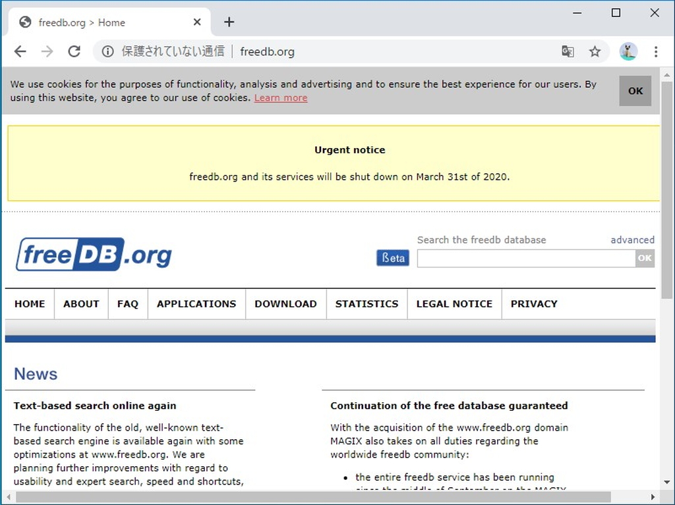Submit the search with the OK button
Viewport: 675px width, 505px height.
click(x=645, y=258)
